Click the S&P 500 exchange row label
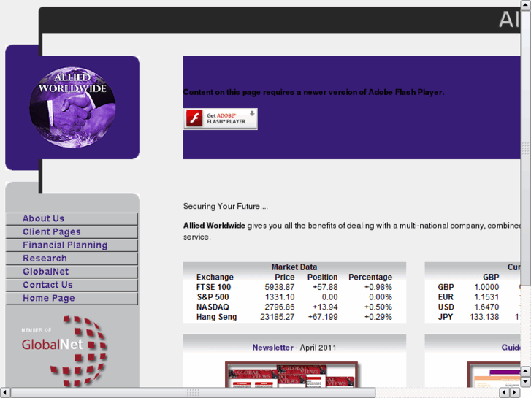The image size is (531, 398). pos(213,297)
